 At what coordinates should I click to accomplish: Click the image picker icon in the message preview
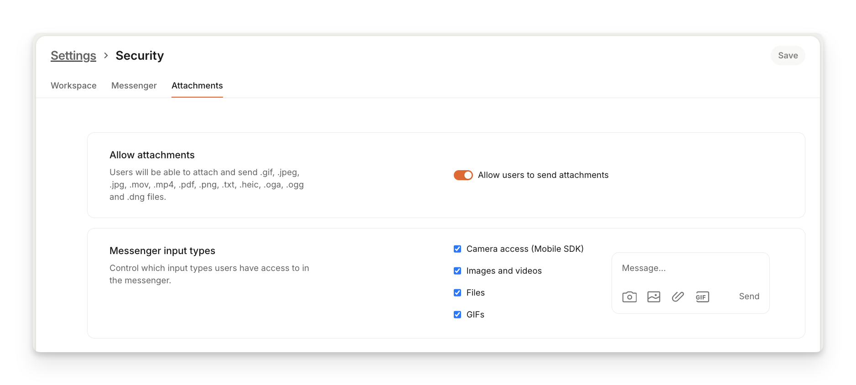[x=654, y=297]
